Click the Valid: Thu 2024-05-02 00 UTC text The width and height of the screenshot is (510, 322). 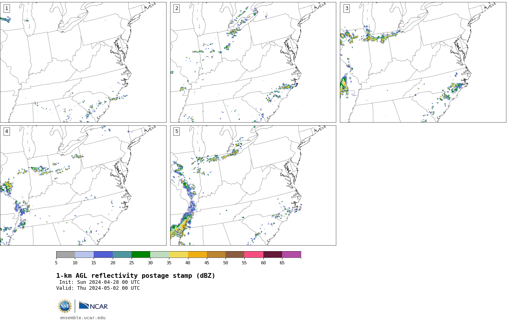tap(98, 288)
